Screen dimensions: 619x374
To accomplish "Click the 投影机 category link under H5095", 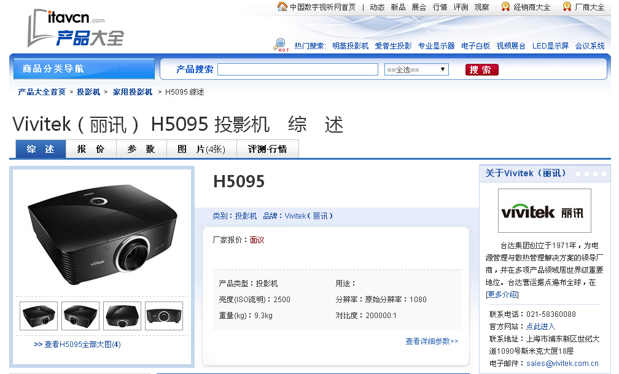I will point(246,216).
